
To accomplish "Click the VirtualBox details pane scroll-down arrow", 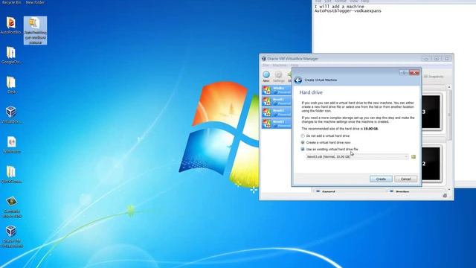I will (x=449, y=190).
